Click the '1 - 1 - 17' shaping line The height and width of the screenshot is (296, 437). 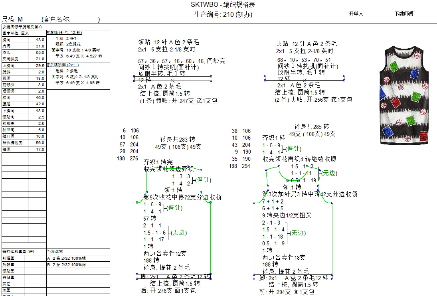click(x=154, y=239)
